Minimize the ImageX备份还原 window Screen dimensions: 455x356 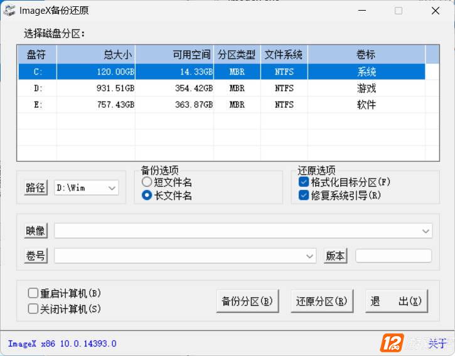(362, 11)
